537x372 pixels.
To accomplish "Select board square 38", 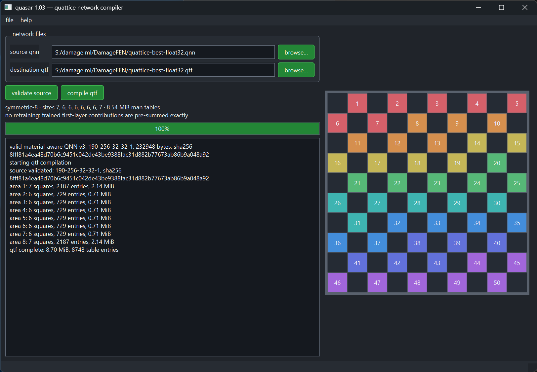I will 417,243.
